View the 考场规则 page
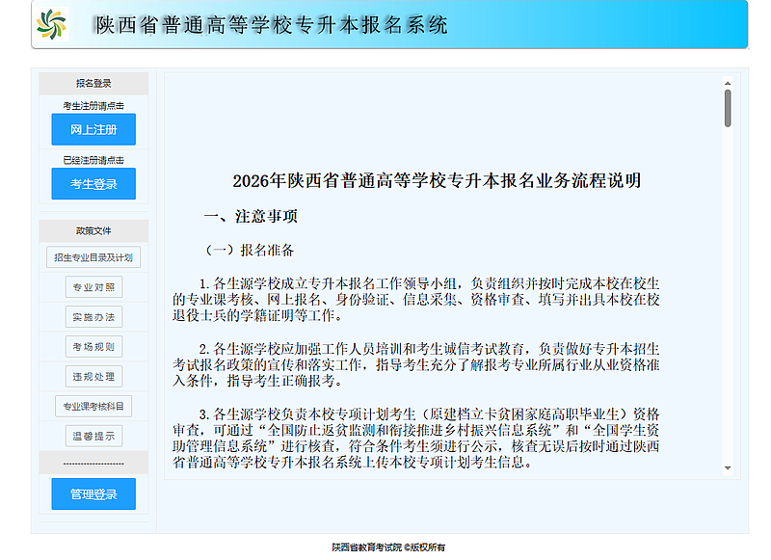 [93, 347]
